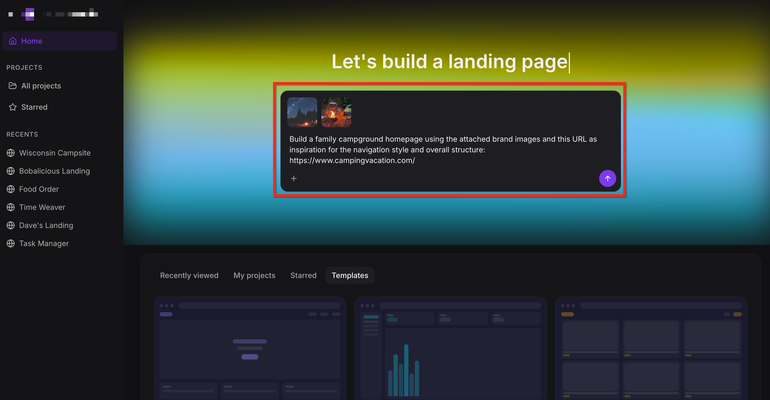This screenshot has height=400, width=770.
Task: Open Dave's Landing from recents
Action: point(46,225)
